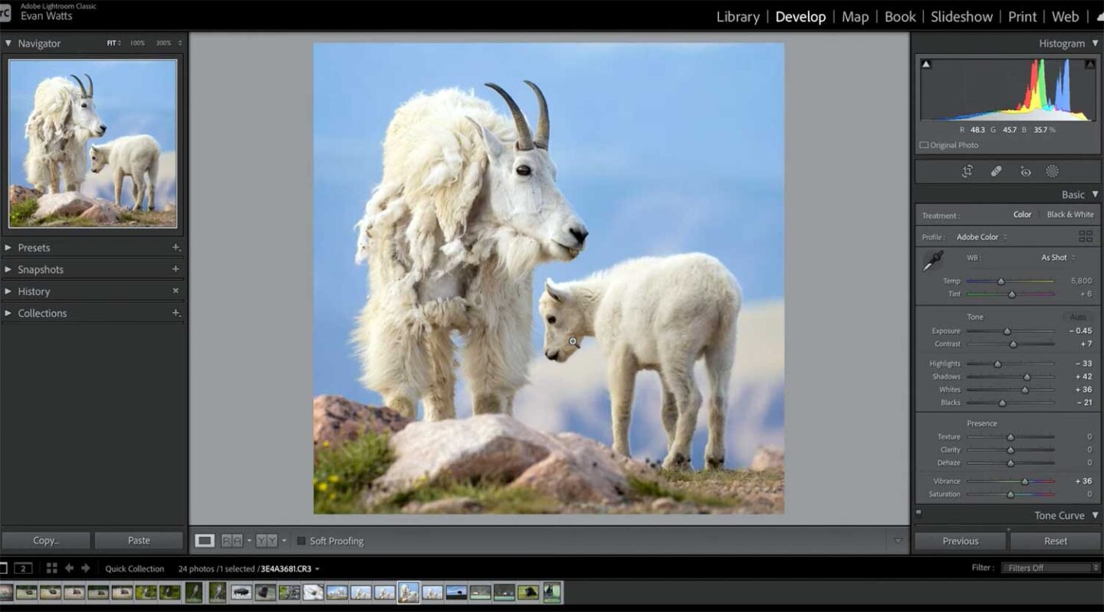Screen dimensions: 1104x612
Task: Click the Reset button
Action: [1055, 541]
